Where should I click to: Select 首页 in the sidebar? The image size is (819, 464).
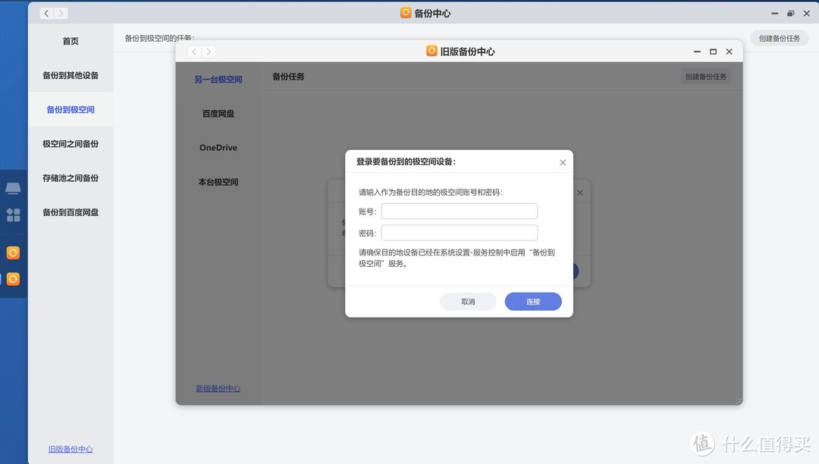pyautogui.click(x=70, y=41)
